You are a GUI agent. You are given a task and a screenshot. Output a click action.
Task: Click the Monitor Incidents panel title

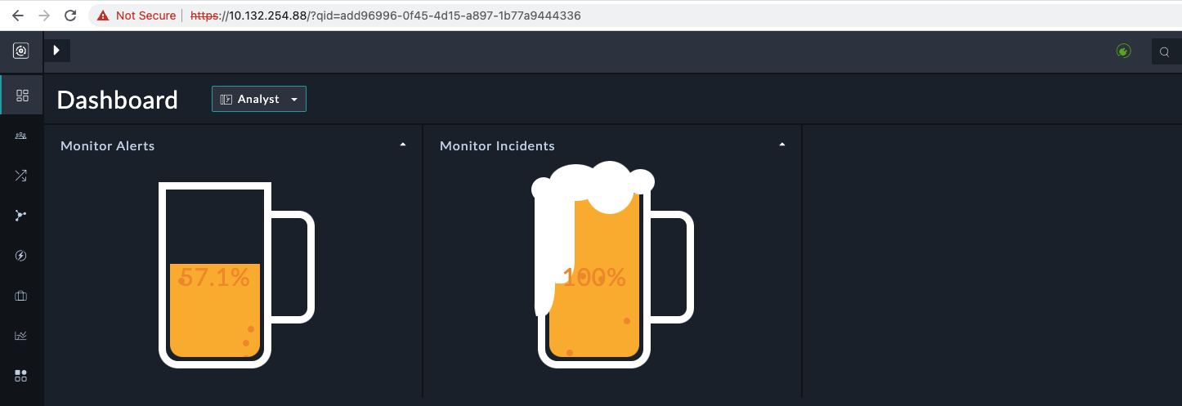(497, 146)
